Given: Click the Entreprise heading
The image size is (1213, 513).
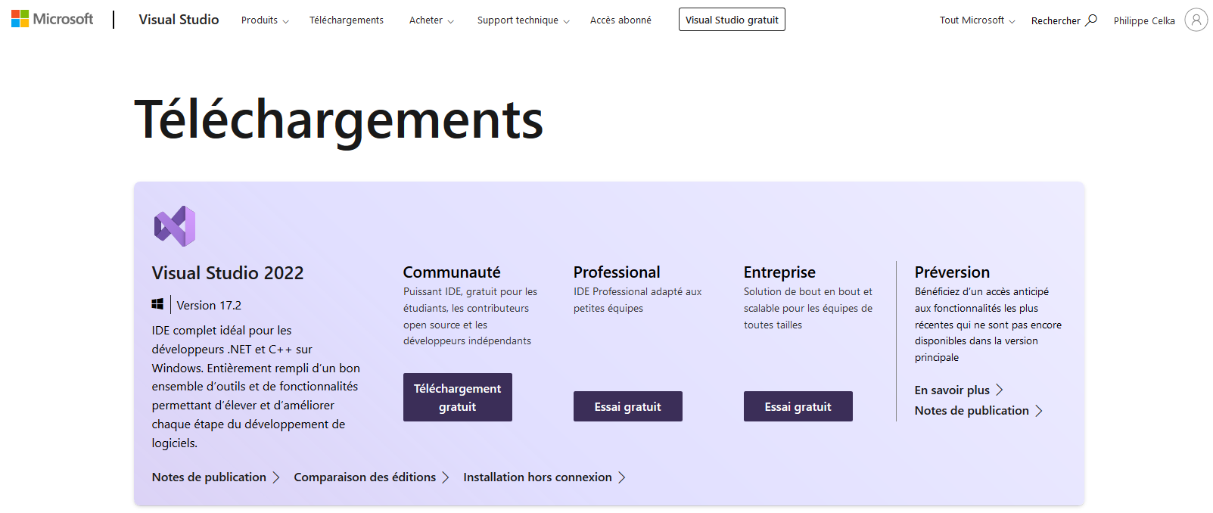Looking at the screenshot, I should (x=779, y=272).
